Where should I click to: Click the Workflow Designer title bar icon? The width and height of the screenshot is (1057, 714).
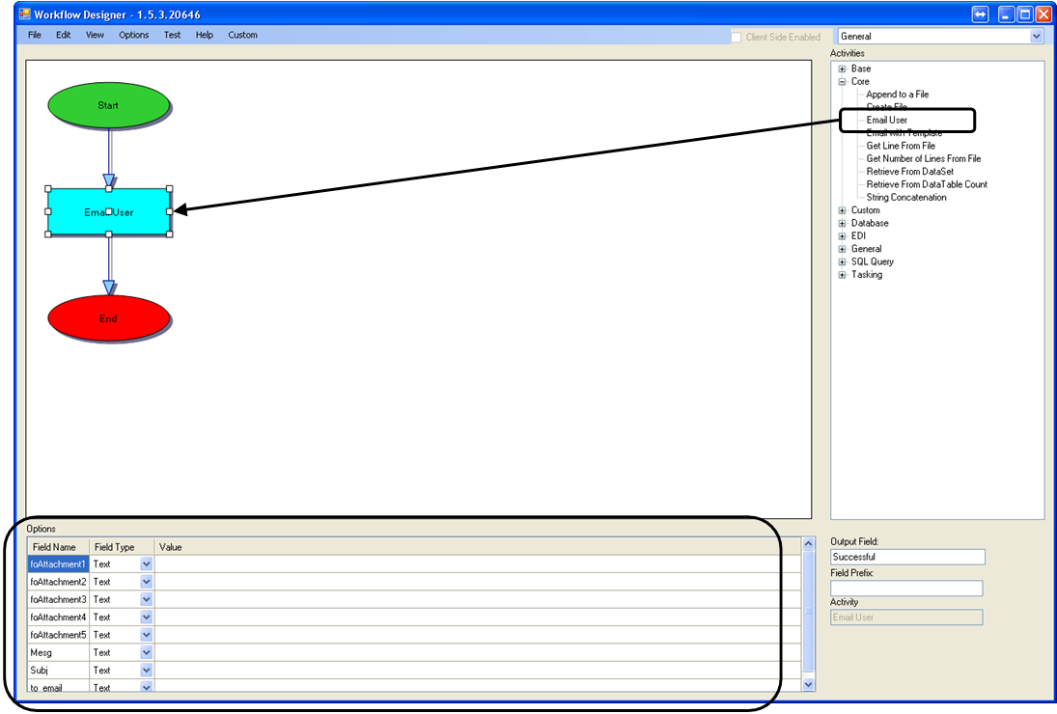click(x=25, y=14)
